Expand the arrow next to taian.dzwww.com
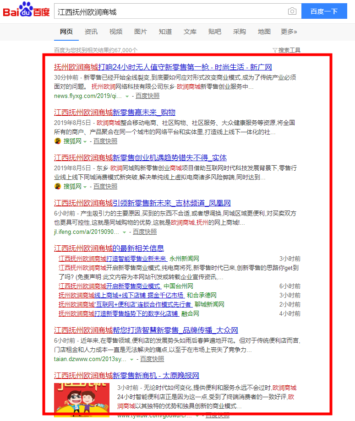The image size is (355, 421). click(x=132, y=359)
